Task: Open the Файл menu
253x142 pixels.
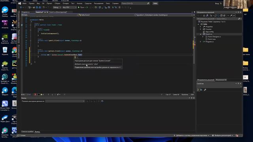Action: point(25,4)
